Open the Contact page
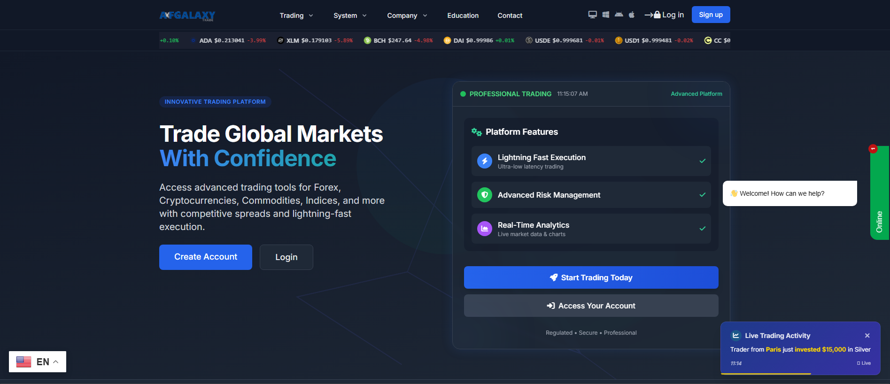Screen dimensions: 890x384 pyautogui.click(x=510, y=15)
